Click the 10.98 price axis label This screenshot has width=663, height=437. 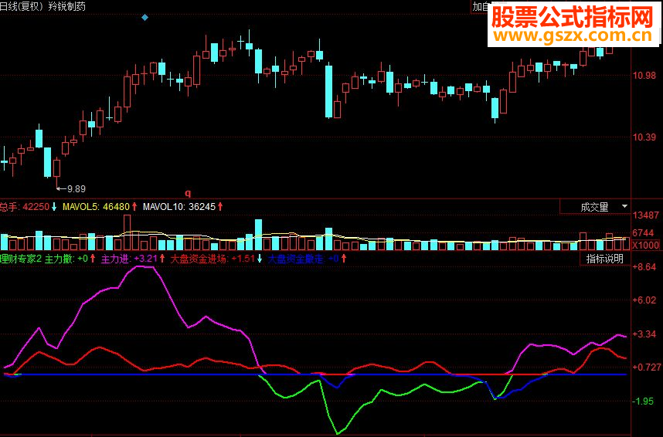644,76
